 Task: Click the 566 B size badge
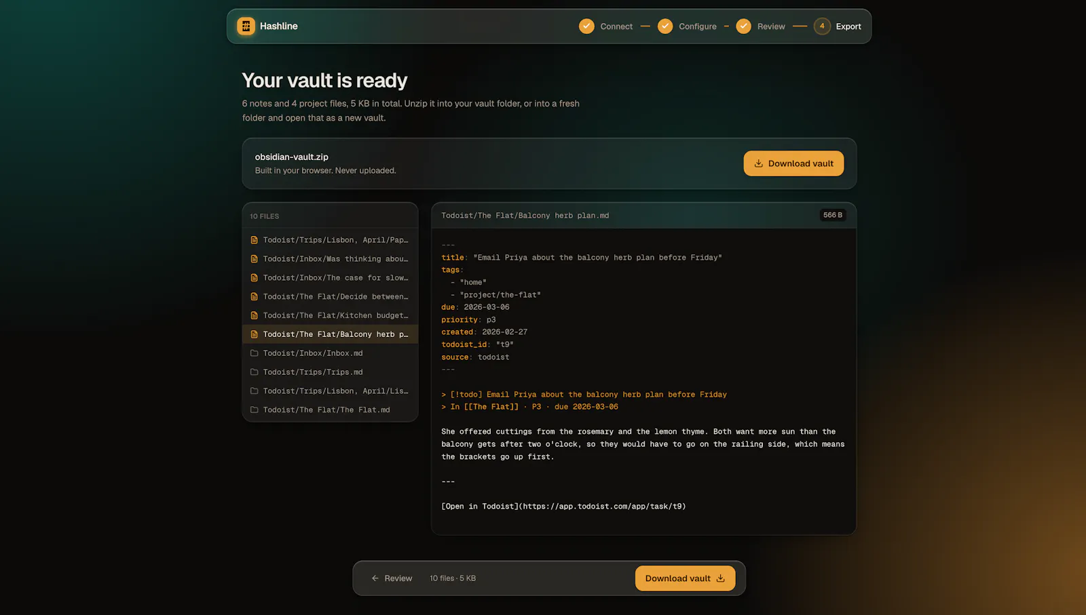tap(833, 215)
